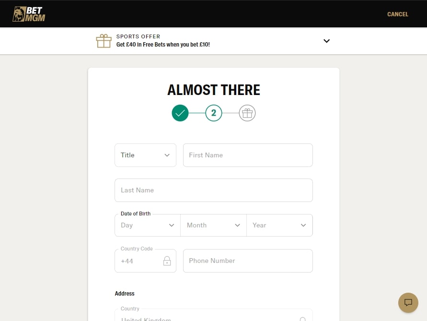Expand the Day dropdown for Date of Birth
Viewport: 427px width, 321px height.
point(147,225)
